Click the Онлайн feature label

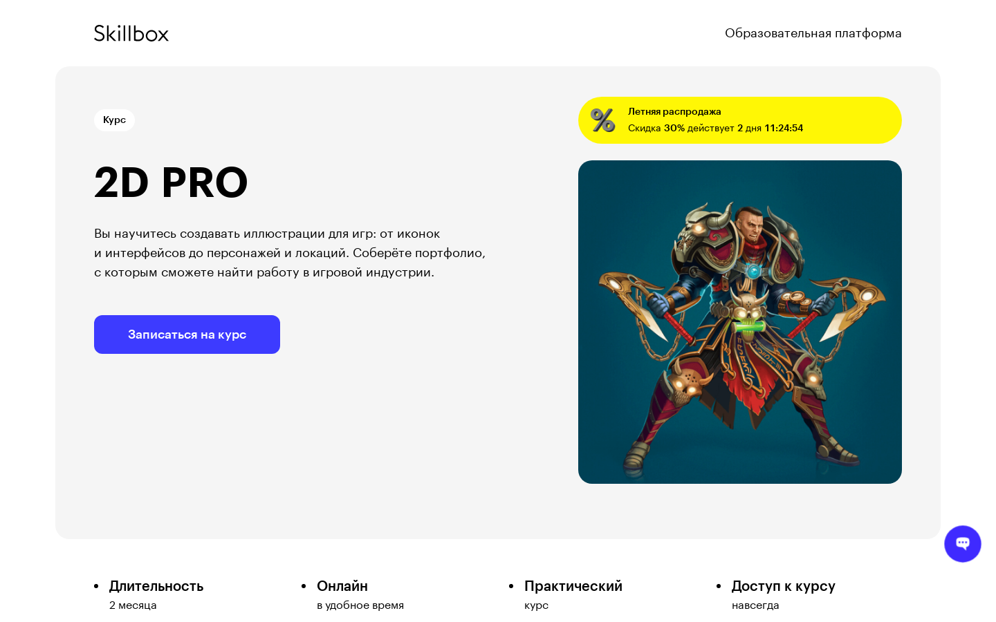[x=342, y=586]
